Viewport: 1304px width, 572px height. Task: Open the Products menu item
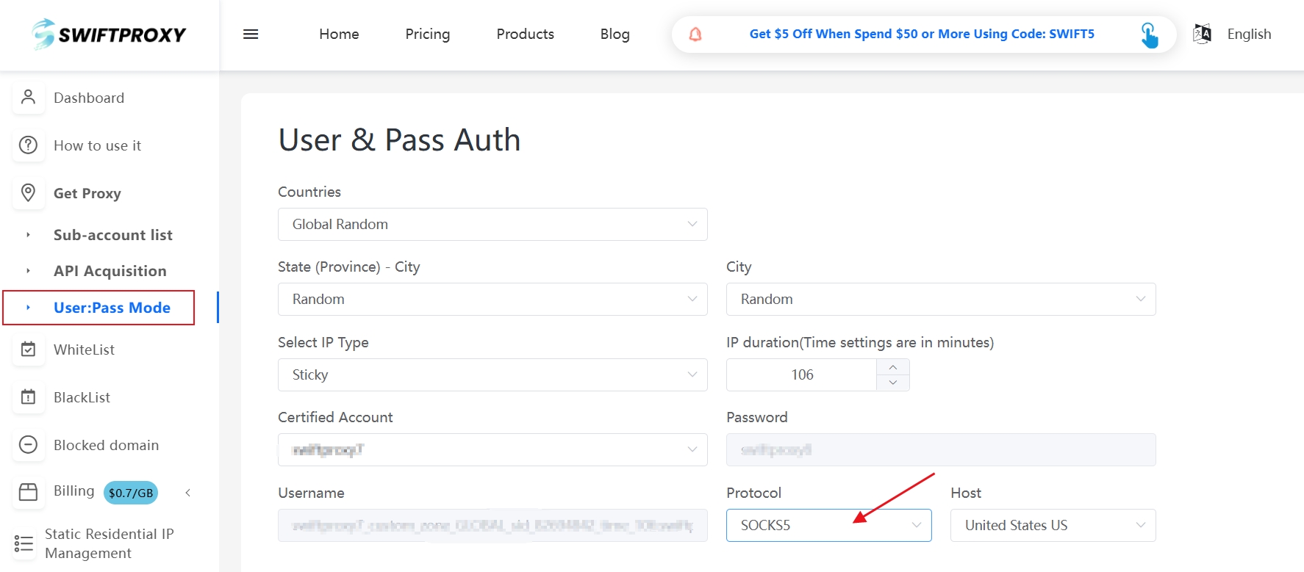525,34
